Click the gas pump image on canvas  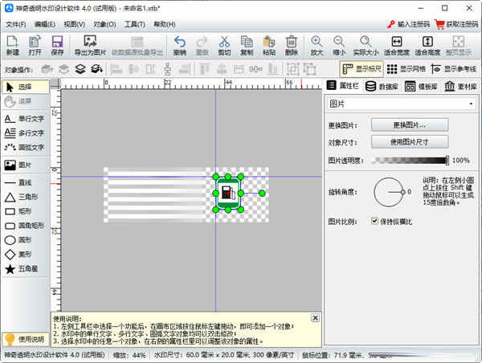click(x=227, y=193)
